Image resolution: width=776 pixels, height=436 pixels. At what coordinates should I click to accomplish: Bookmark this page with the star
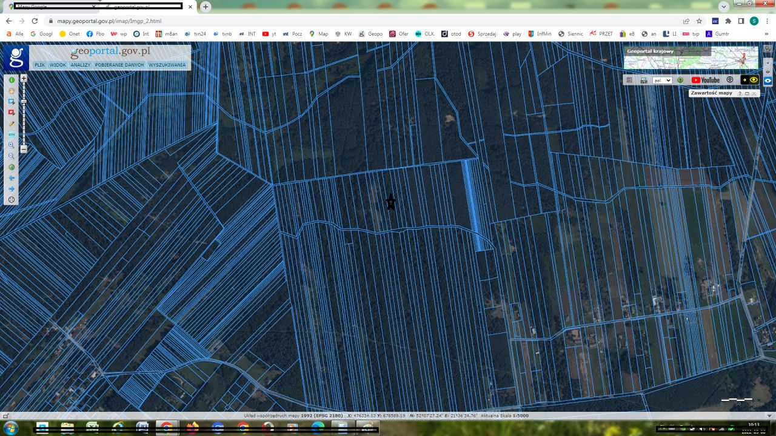[x=699, y=21]
